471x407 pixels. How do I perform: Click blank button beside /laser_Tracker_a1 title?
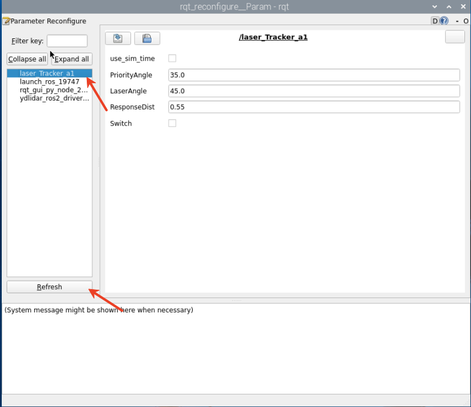click(455, 37)
